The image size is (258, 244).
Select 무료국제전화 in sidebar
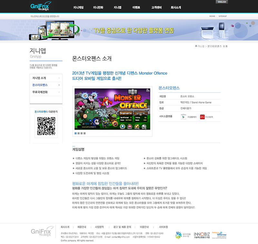coord(40,92)
